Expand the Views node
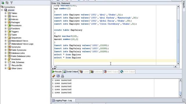186x104 pixels. pyautogui.click(x=6, y=16)
